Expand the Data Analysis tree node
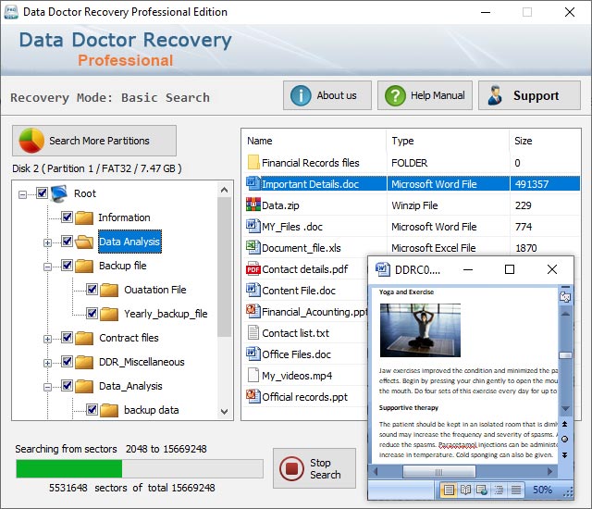Image resolution: width=592 pixels, height=509 pixels. click(x=47, y=242)
